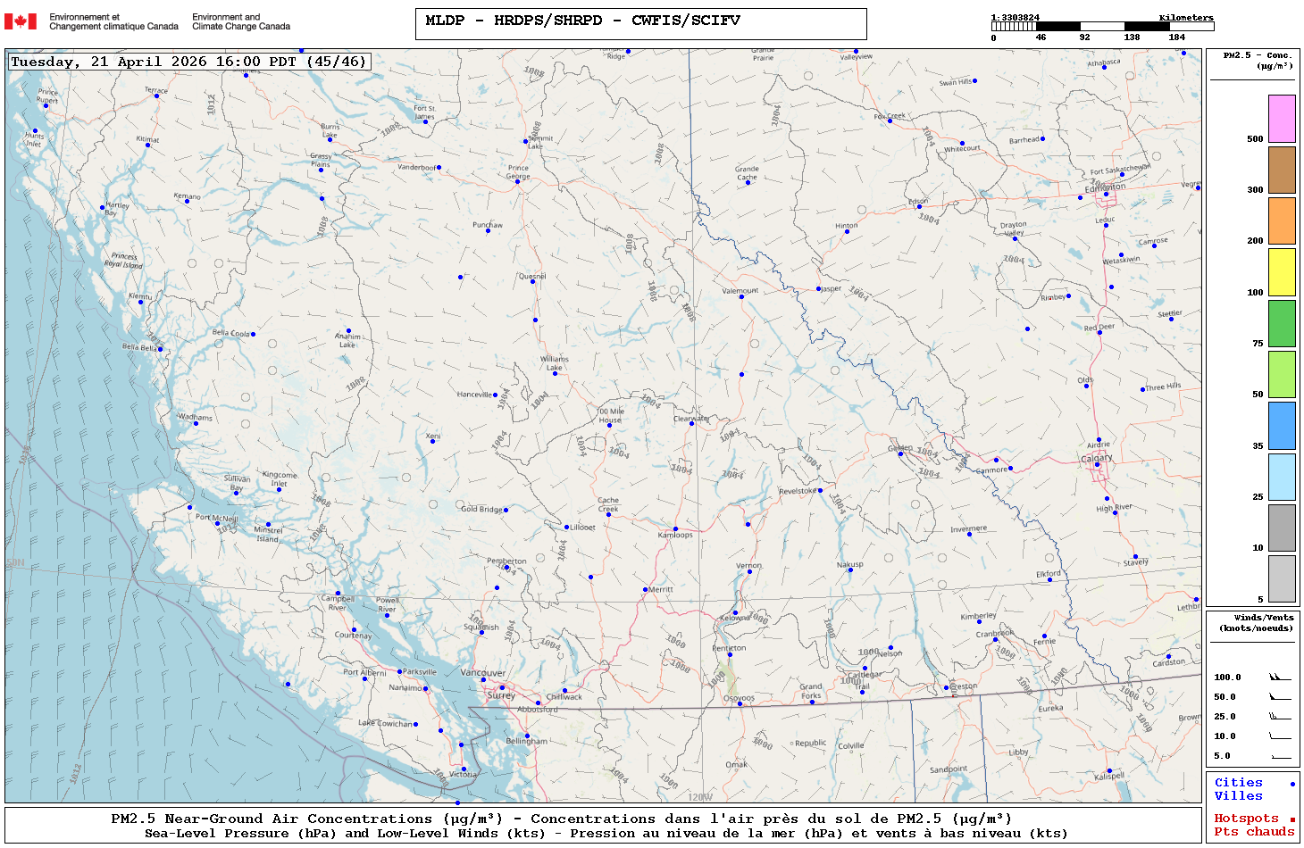Click the 5.0 knots wind barb symbol
The image size is (1304, 848).
point(1280,756)
